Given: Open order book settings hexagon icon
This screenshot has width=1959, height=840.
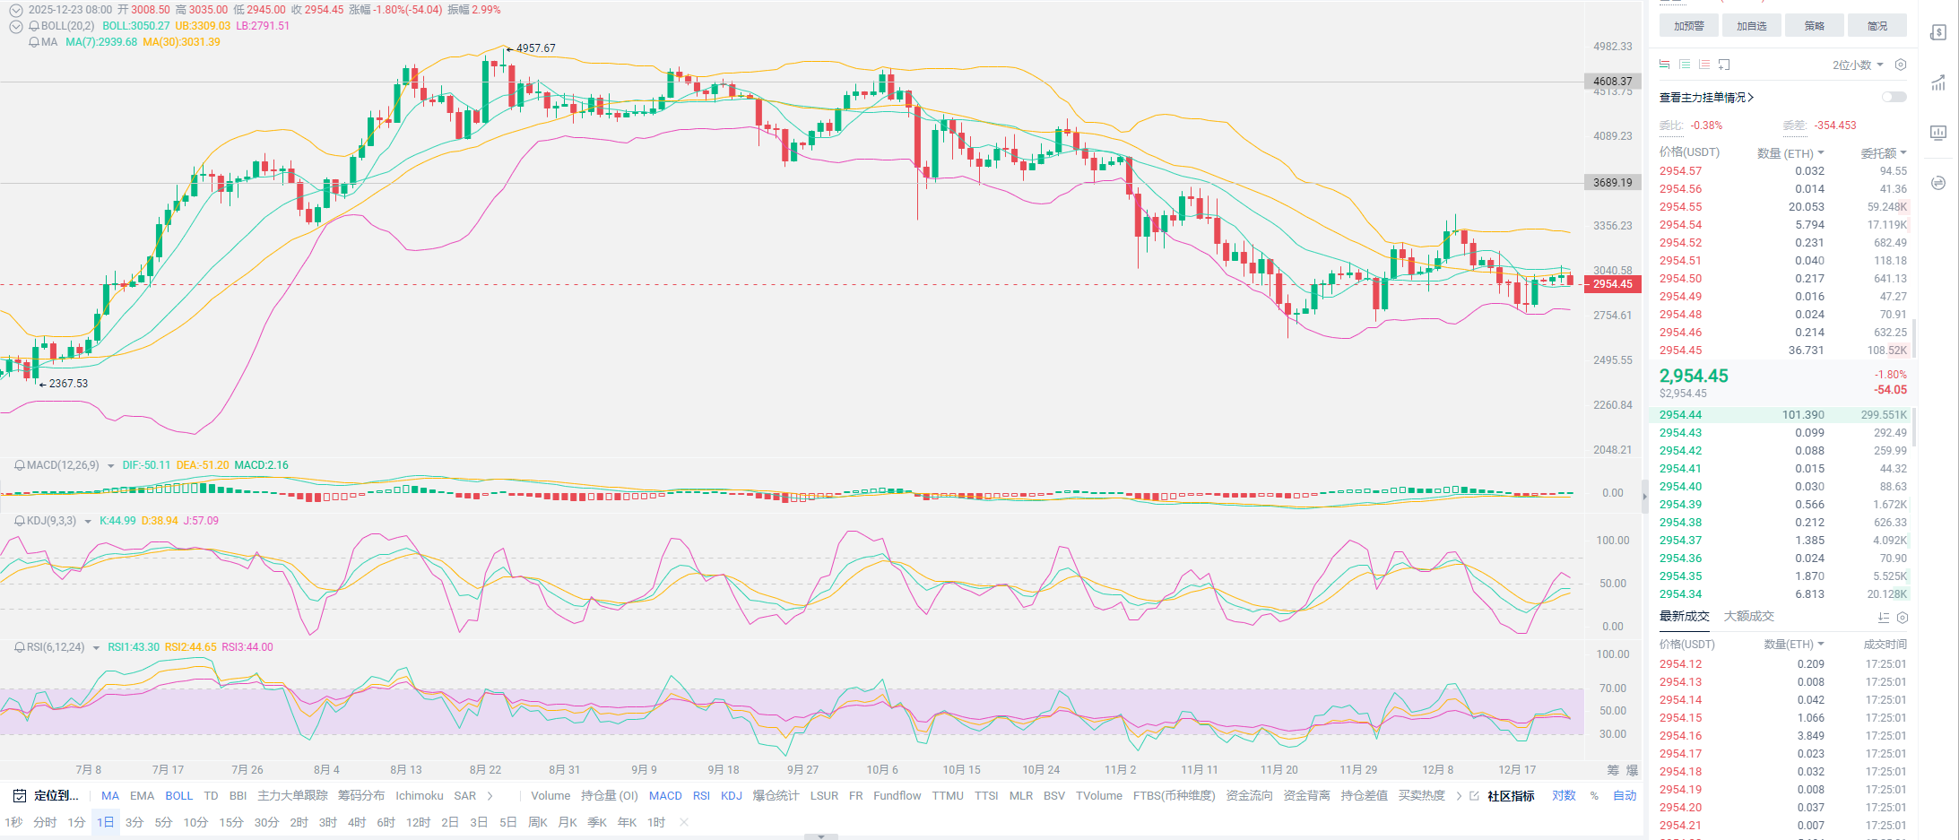Looking at the screenshot, I should point(1901,65).
